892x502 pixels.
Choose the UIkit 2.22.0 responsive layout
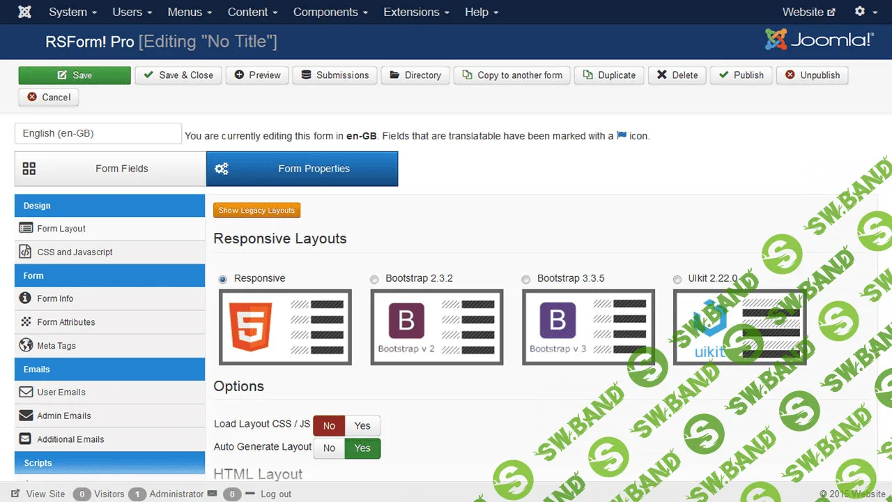point(677,279)
